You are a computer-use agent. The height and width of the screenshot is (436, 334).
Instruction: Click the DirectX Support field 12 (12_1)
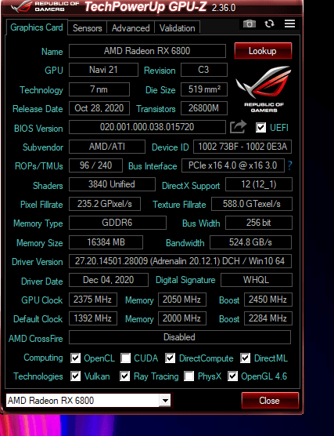click(259, 184)
